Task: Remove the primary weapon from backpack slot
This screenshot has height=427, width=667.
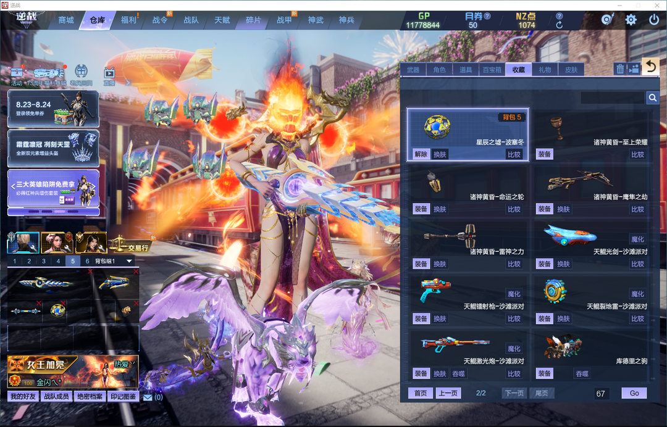Action: 90,272
